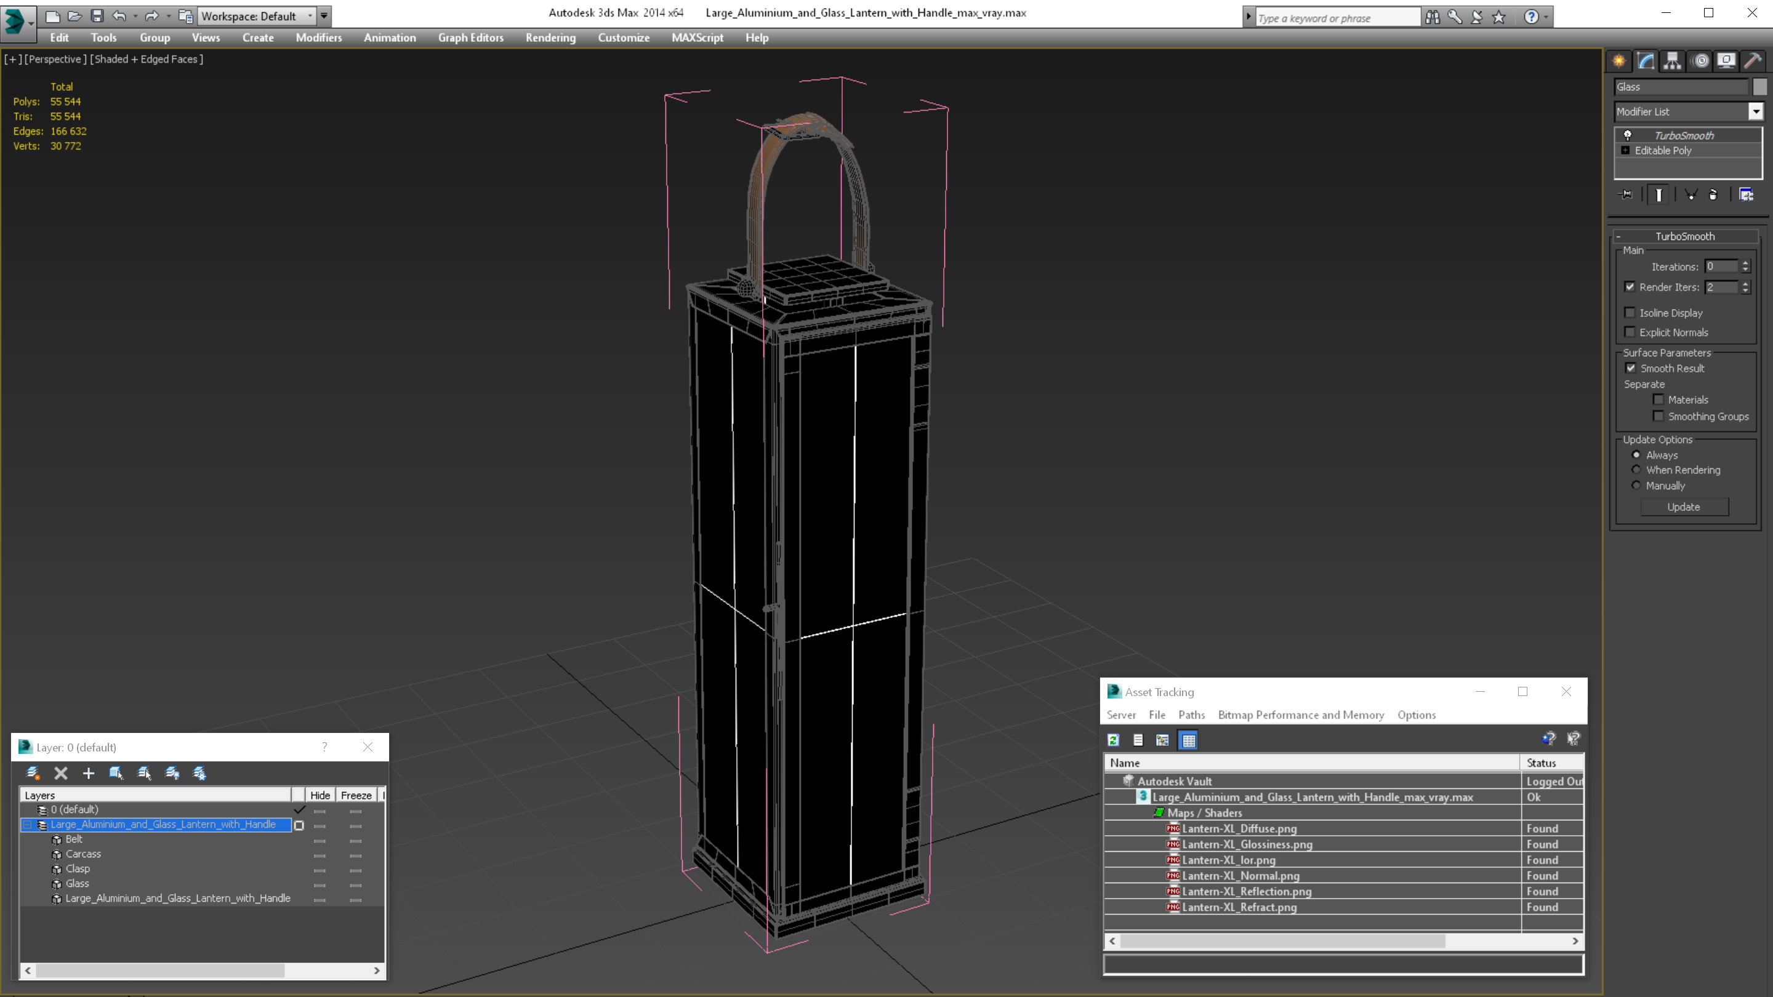This screenshot has height=997, width=1773.
Task: Toggle Show End Result icon
Action: click(1658, 194)
